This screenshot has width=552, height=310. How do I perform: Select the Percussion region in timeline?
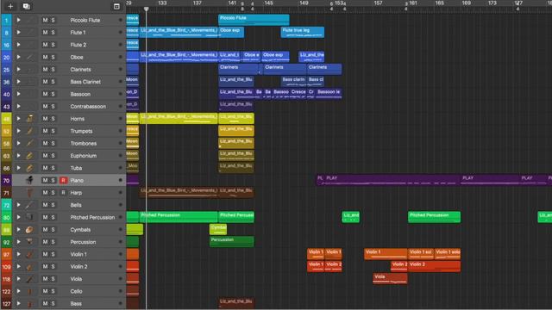[x=232, y=241]
